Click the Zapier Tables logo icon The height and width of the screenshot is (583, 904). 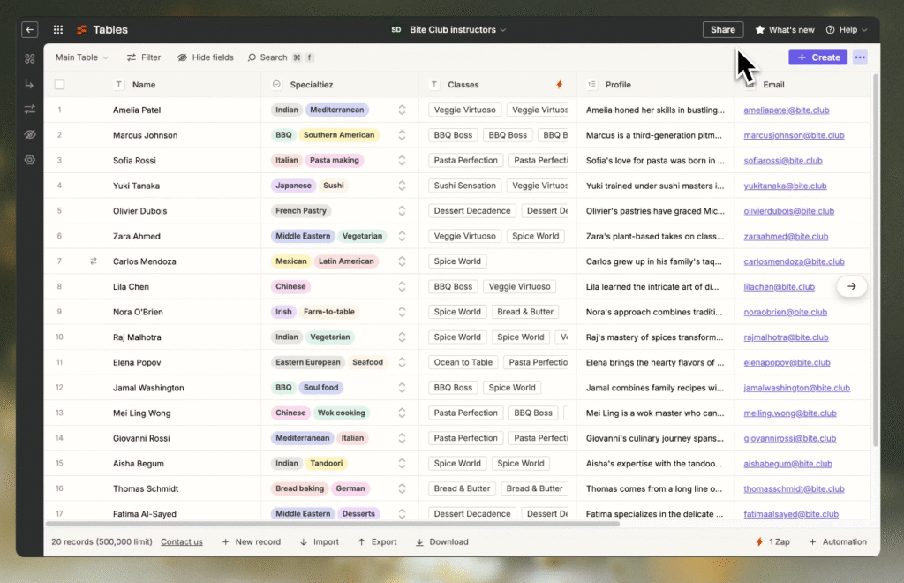81,30
